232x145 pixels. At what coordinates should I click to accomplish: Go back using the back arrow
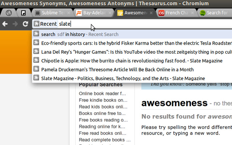click(5, 24)
